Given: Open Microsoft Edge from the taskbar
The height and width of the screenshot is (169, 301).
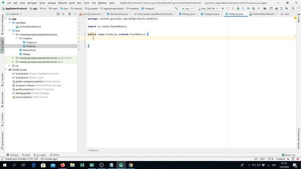Looking at the screenshot, I should pos(33,165).
